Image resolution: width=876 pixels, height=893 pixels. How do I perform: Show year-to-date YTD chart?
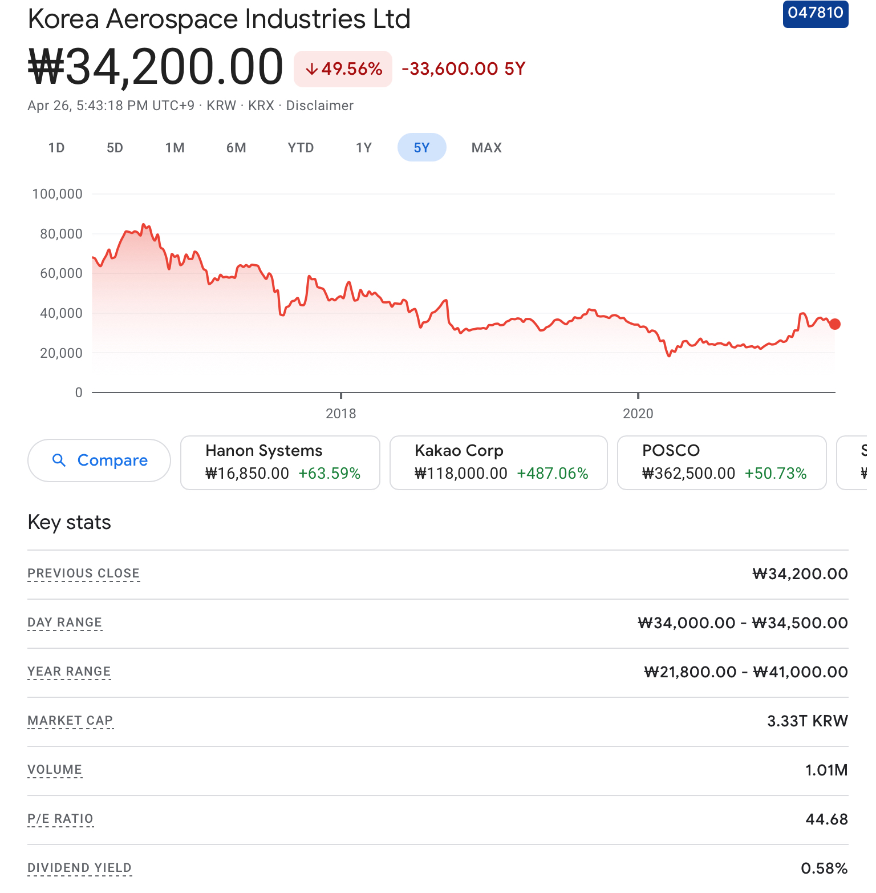[x=301, y=148]
